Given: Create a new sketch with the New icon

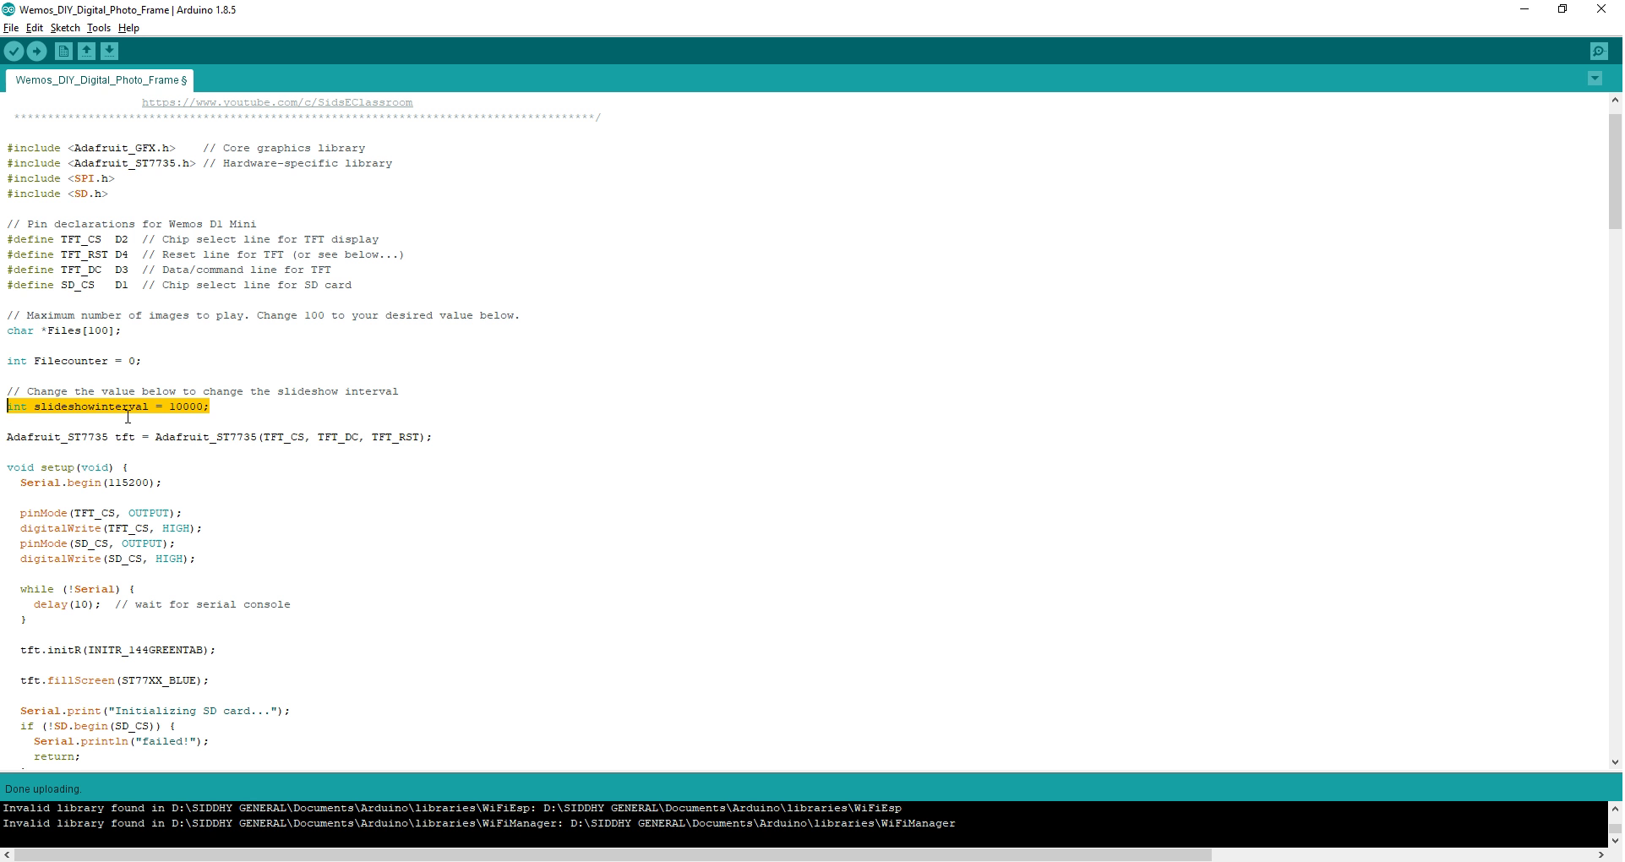Looking at the screenshot, I should coord(63,52).
